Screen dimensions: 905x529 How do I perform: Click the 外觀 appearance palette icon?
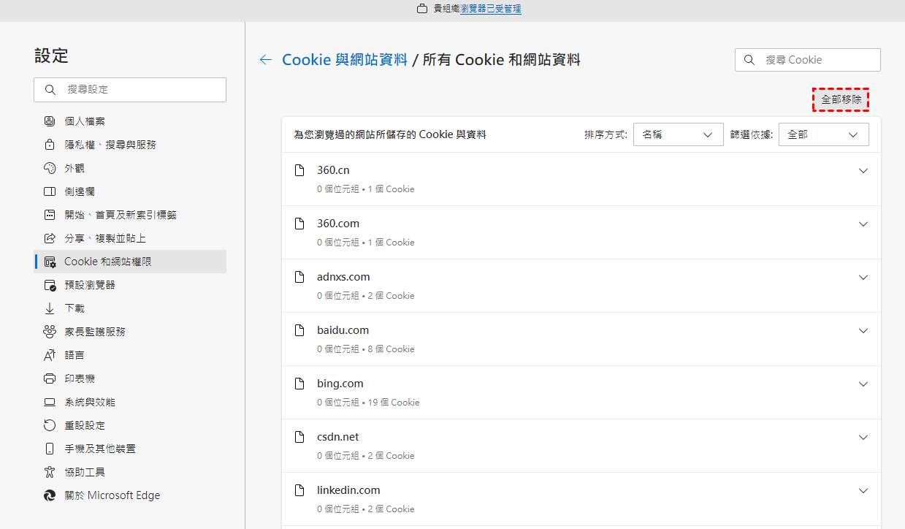pos(50,168)
